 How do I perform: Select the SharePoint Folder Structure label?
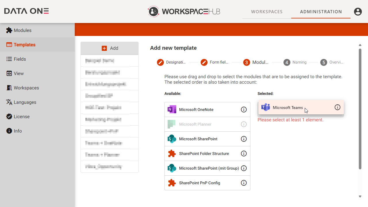pos(204,154)
